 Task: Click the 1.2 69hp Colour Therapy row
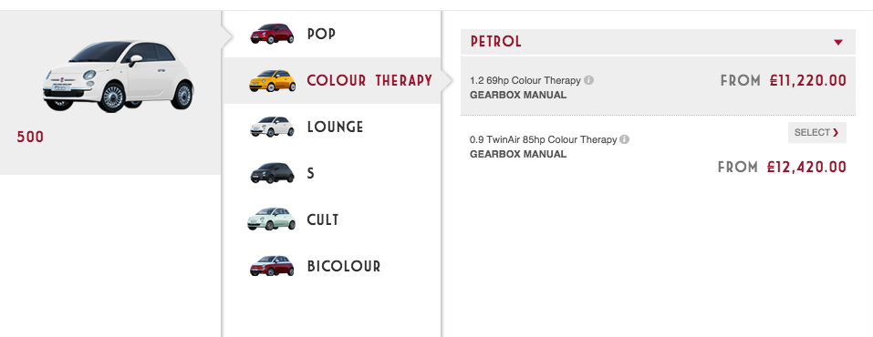(x=658, y=87)
